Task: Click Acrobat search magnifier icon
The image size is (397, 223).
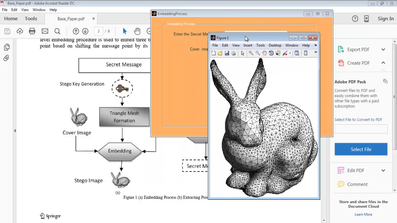Action: [57, 31]
